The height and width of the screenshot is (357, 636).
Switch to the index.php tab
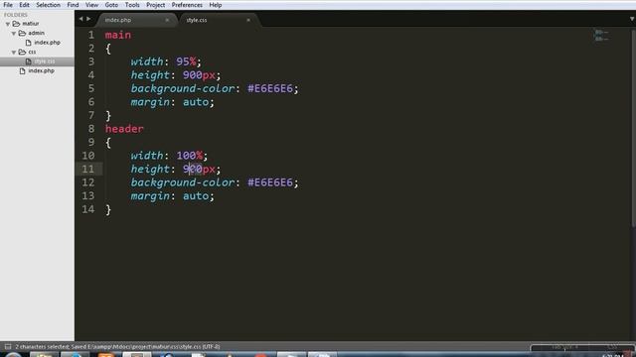click(136, 20)
